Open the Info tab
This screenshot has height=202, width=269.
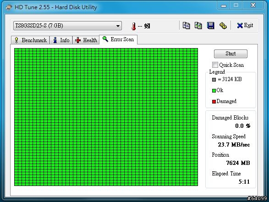(61, 40)
